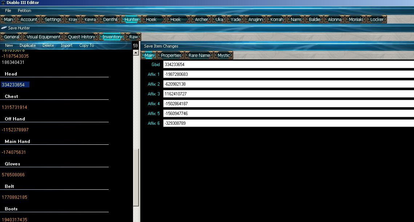Click Save Item Changes
The width and height of the screenshot is (414, 222).
161,46
